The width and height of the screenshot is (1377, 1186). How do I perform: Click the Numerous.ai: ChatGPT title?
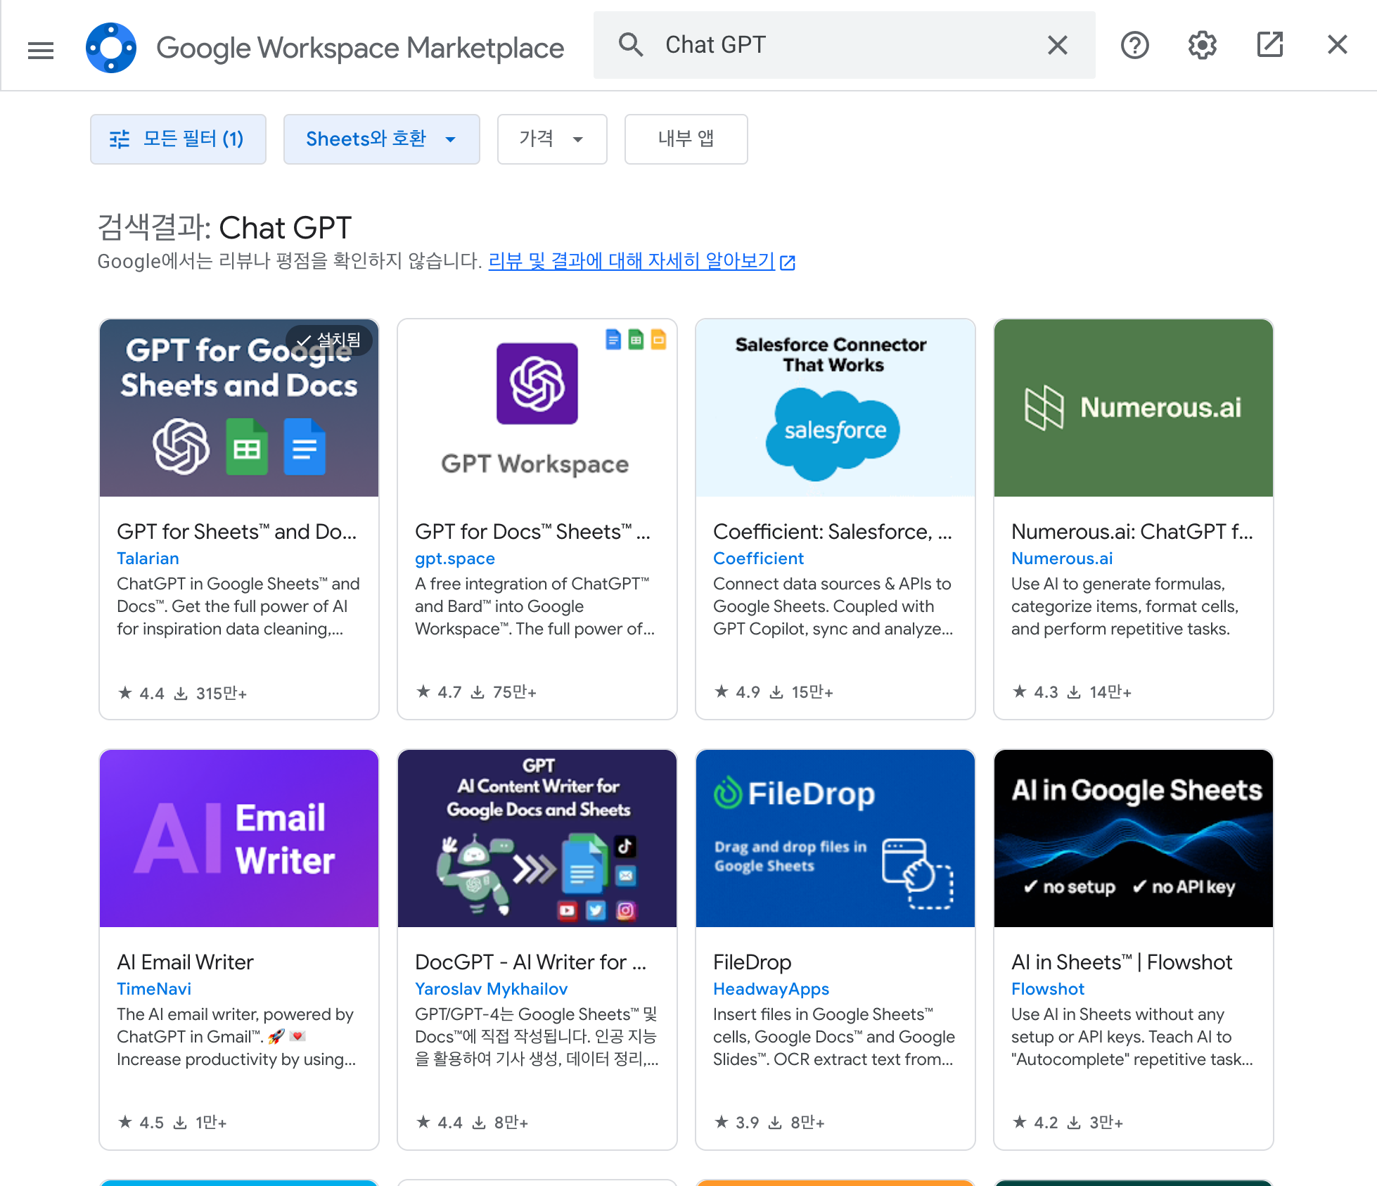(1132, 532)
